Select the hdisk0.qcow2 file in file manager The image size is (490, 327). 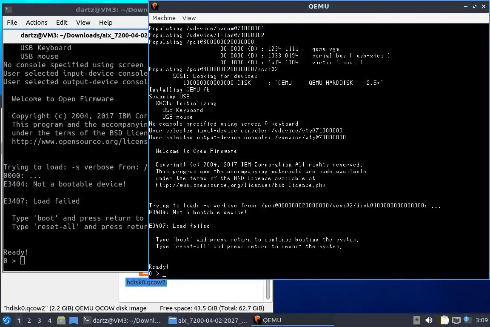tap(146, 282)
